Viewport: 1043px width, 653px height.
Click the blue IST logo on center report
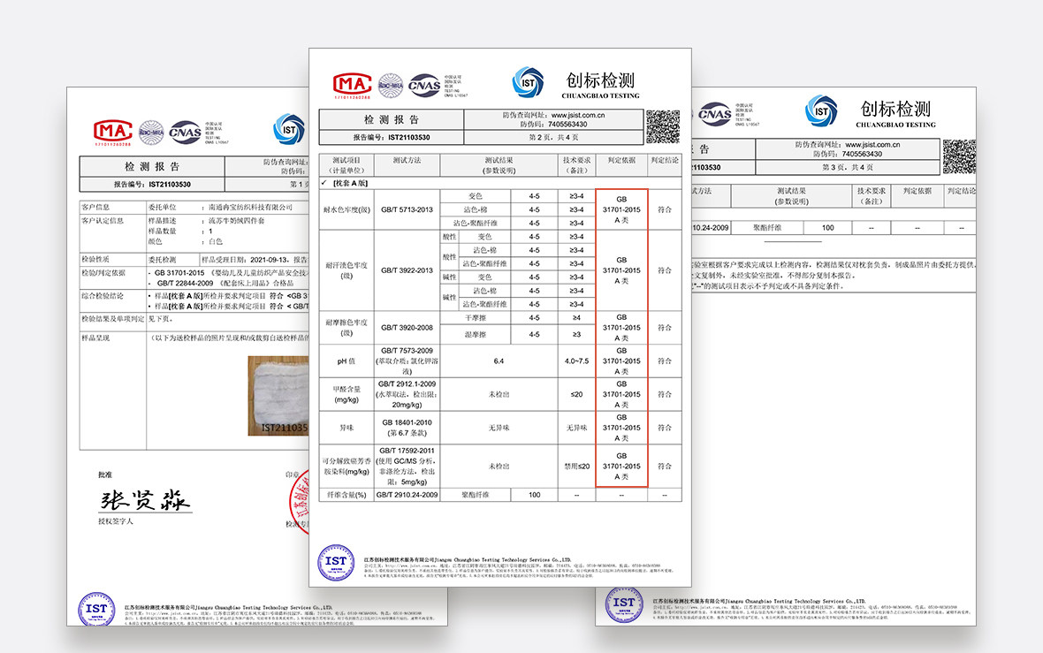tap(528, 83)
